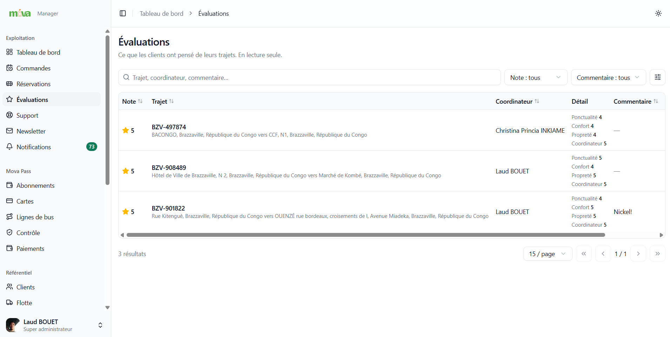Screen dimensions: 670x337
Task: Open Tableau de bord in the sidebar
Action: tap(52, 52)
